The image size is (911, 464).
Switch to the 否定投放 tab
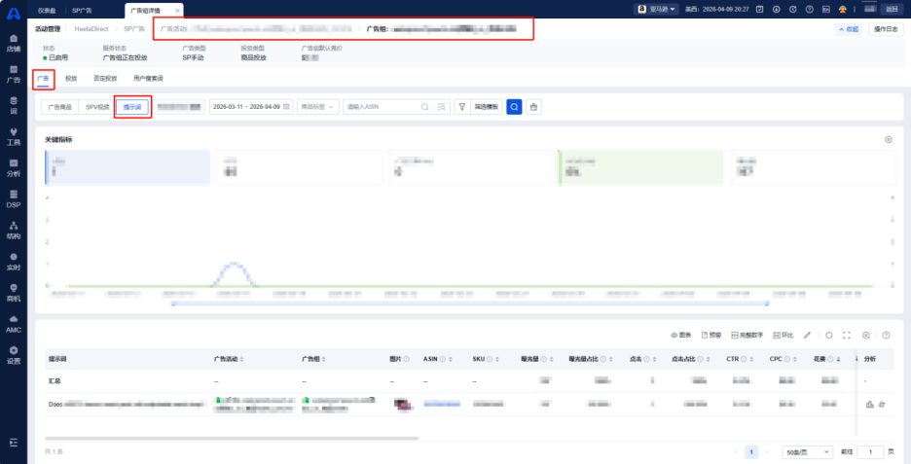pos(105,78)
